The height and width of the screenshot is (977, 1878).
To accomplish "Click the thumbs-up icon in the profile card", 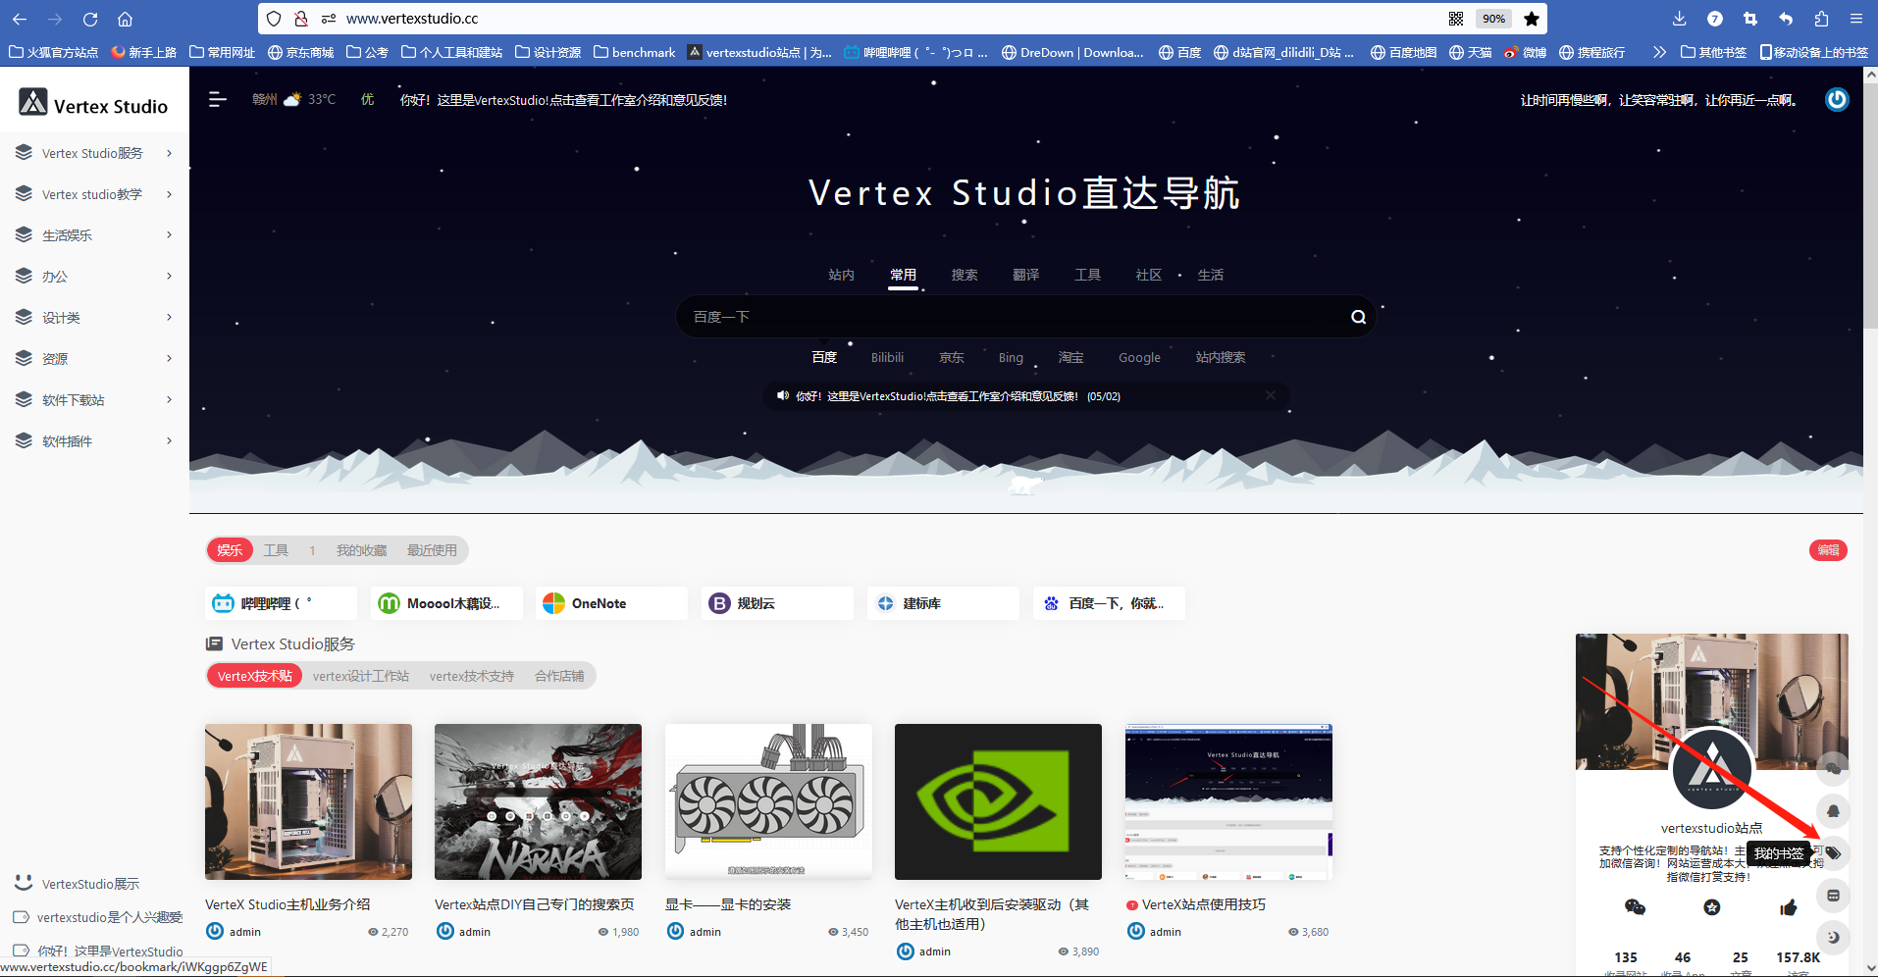I will click(1788, 907).
